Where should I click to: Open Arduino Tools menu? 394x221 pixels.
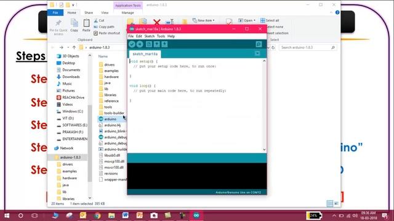pos(161,36)
